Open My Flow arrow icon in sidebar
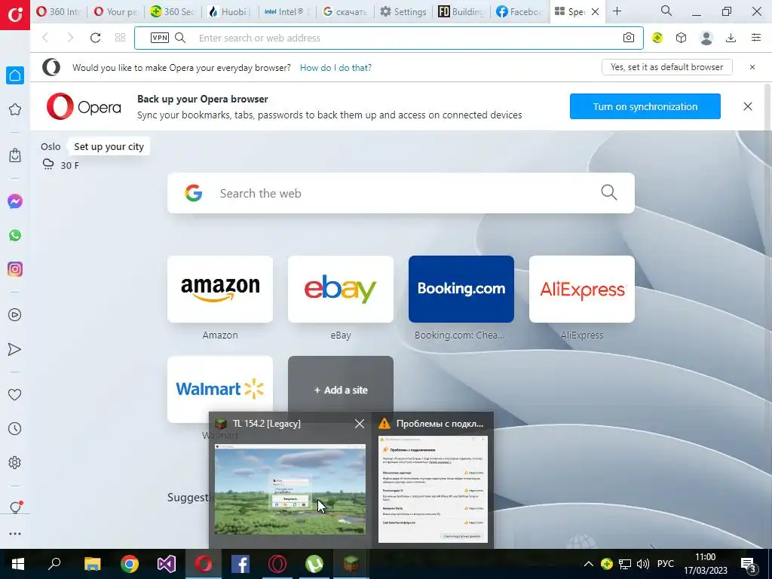Screen dimensions: 772x579 [15, 349]
